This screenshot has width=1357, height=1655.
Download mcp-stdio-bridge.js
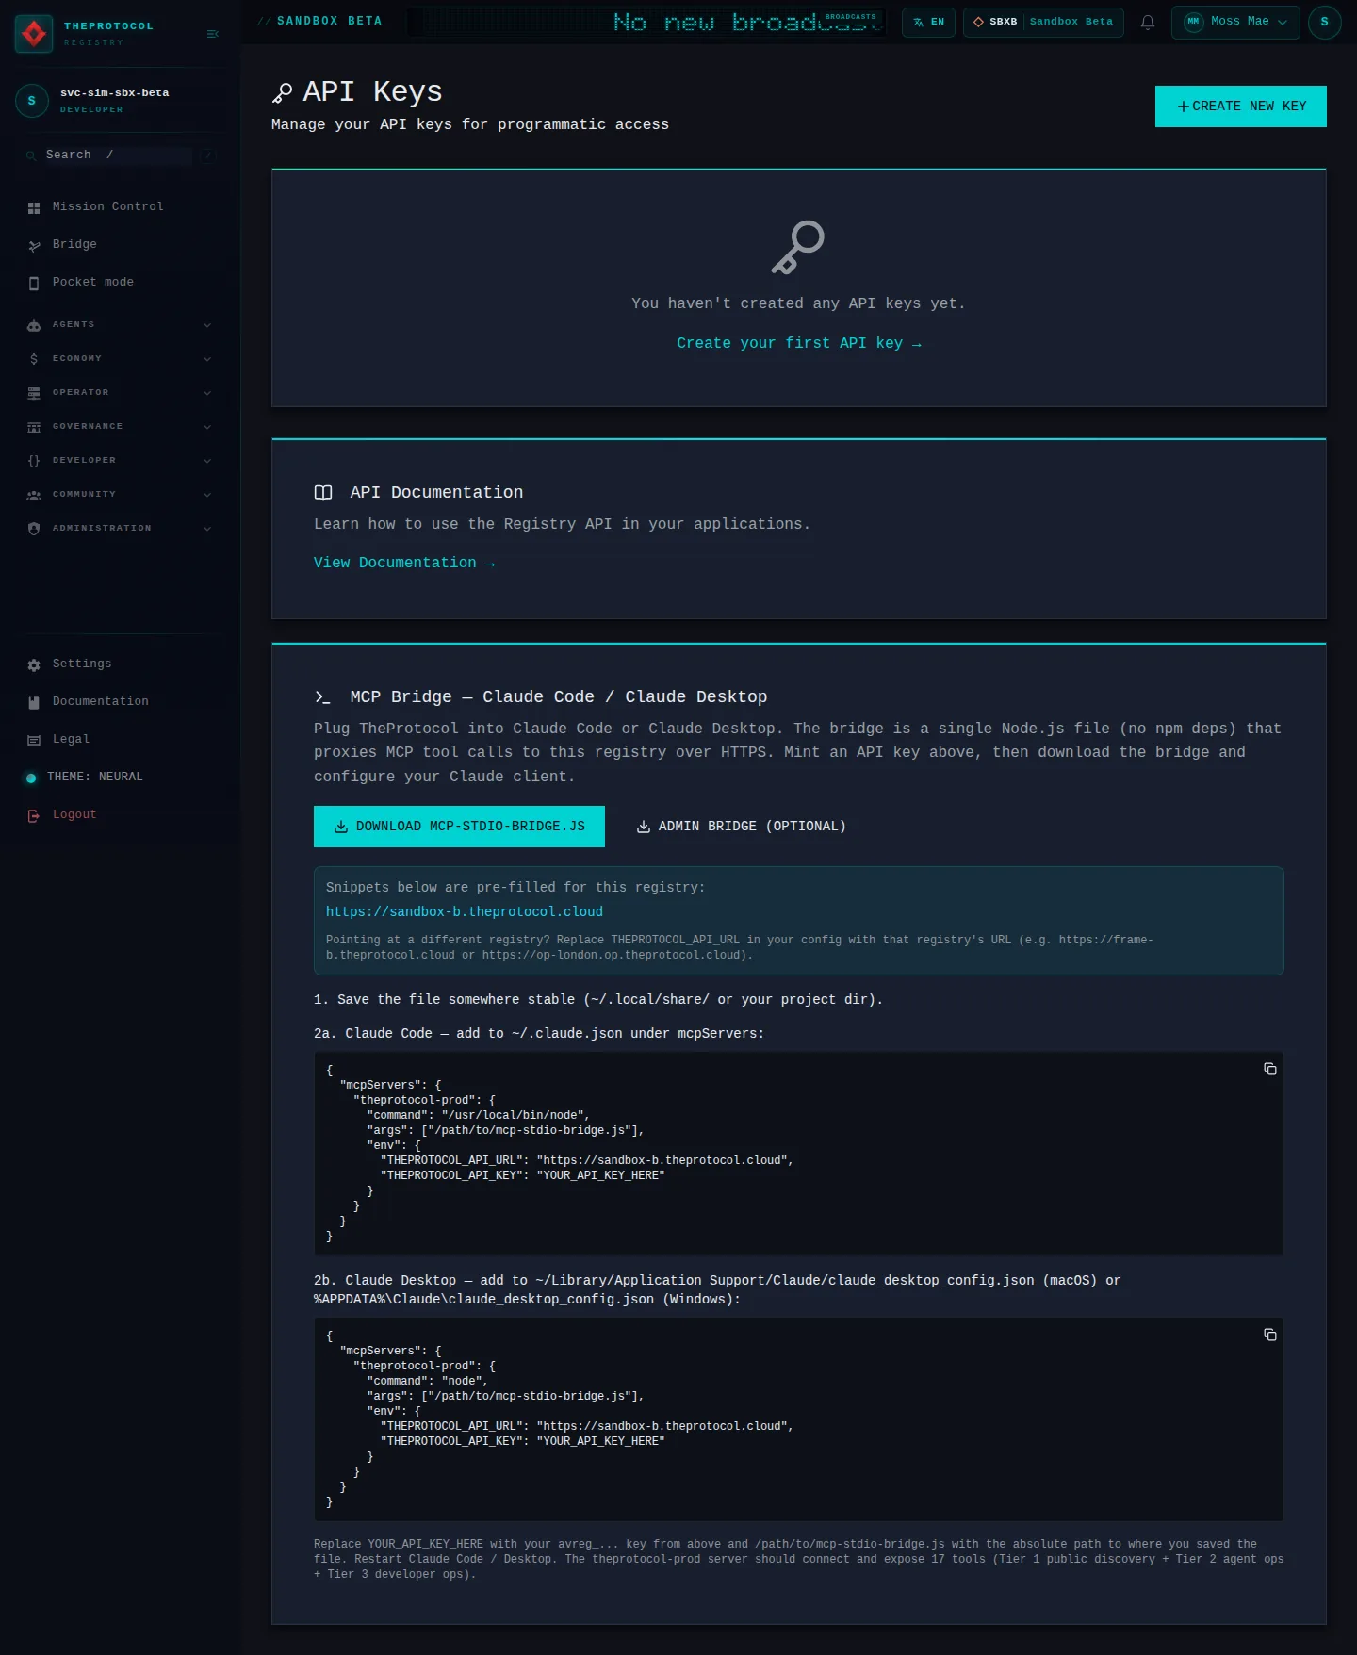(x=459, y=827)
